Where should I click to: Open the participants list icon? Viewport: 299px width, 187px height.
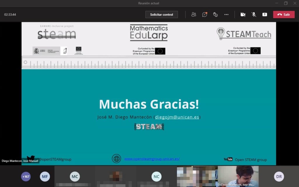[x=194, y=15]
